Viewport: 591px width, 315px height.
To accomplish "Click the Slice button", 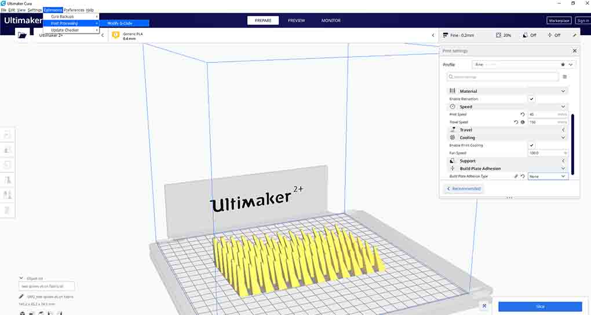I will pos(540,306).
